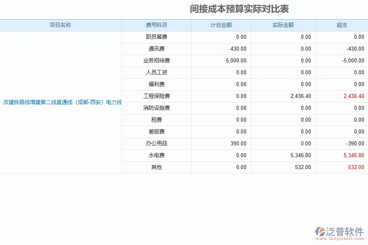368x245 pixels.
Task: Click the 业务招待费 cell
Action: click(157, 60)
